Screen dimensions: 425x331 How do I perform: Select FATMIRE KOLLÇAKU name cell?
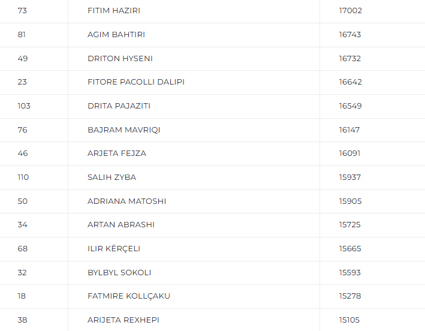coord(129,296)
